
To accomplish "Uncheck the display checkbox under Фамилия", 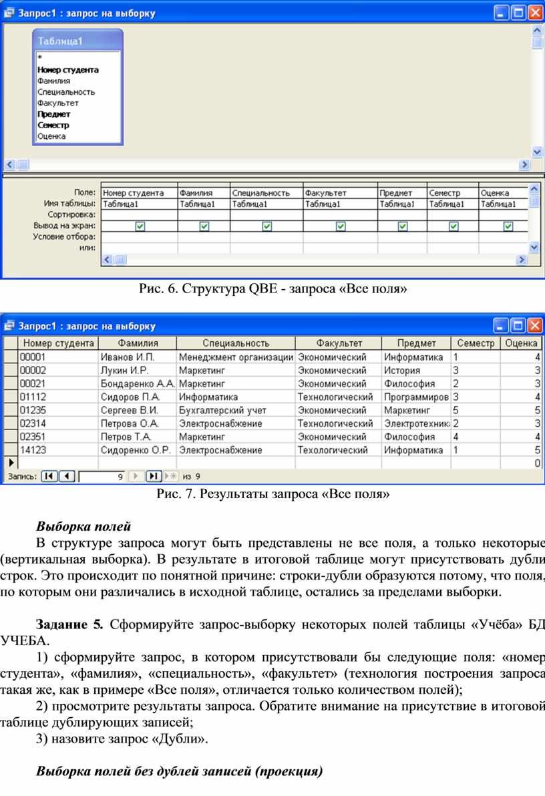I will pyautogui.click(x=204, y=226).
